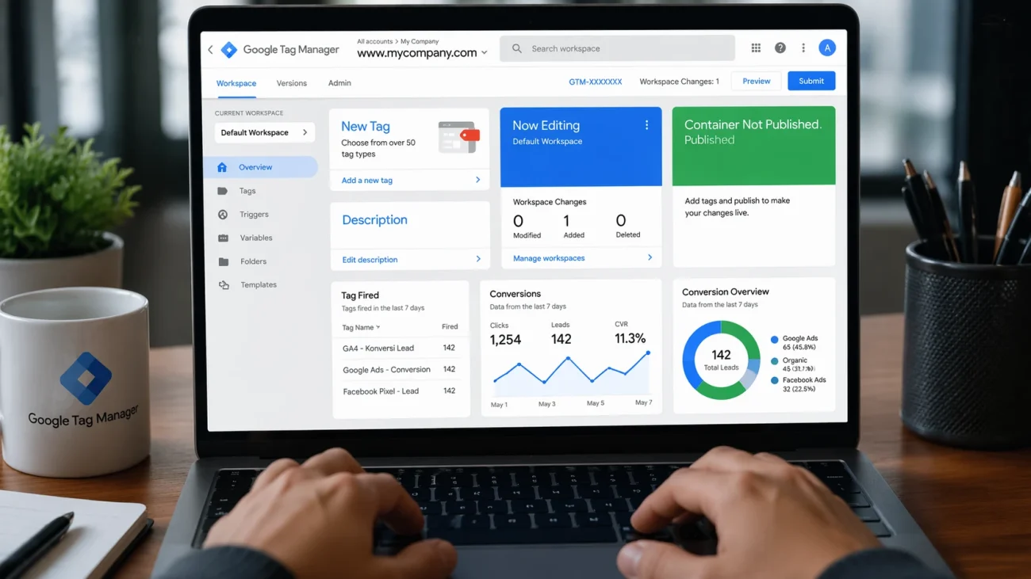The image size is (1031, 579).
Task: Click the GTM-XXXXXXX container ID link
Action: point(596,82)
